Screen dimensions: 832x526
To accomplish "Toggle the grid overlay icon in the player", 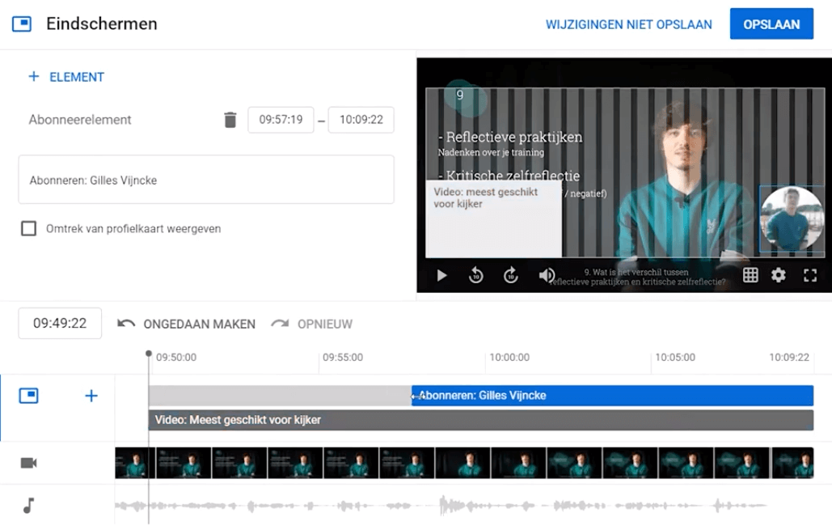I will [750, 274].
